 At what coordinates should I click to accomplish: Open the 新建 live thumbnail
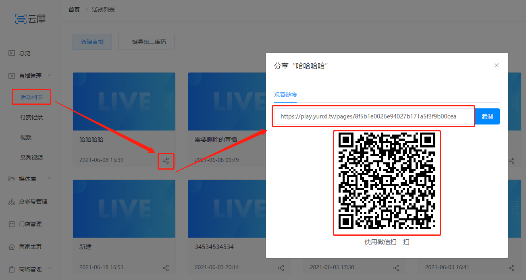pos(124,209)
